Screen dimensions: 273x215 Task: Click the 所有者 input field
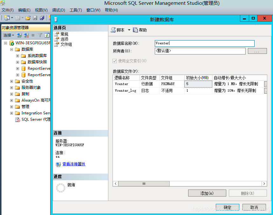(x=200, y=51)
